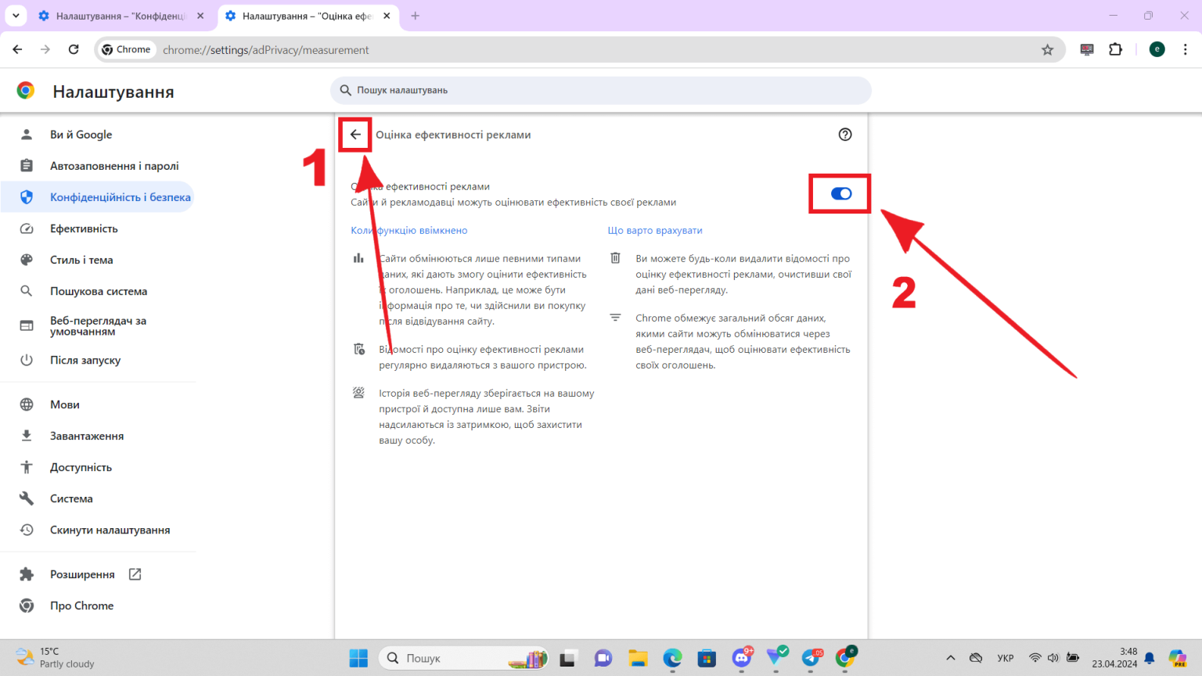
Task: Click the cast screen icon near the address bar
Action: (x=1086, y=49)
